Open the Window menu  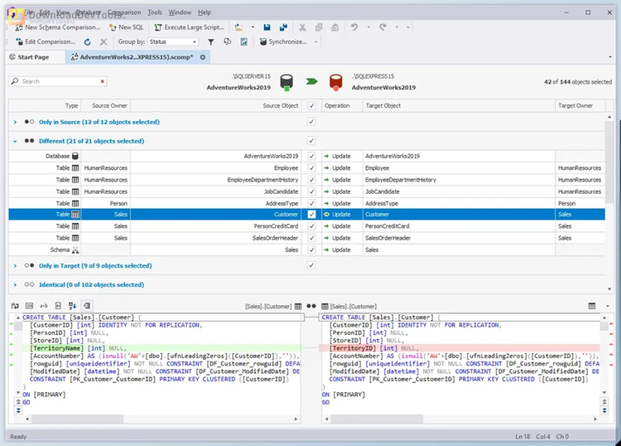click(180, 12)
